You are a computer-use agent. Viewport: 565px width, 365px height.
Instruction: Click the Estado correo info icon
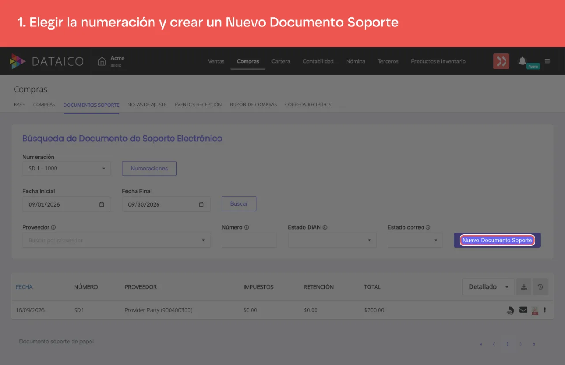click(428, 227)
